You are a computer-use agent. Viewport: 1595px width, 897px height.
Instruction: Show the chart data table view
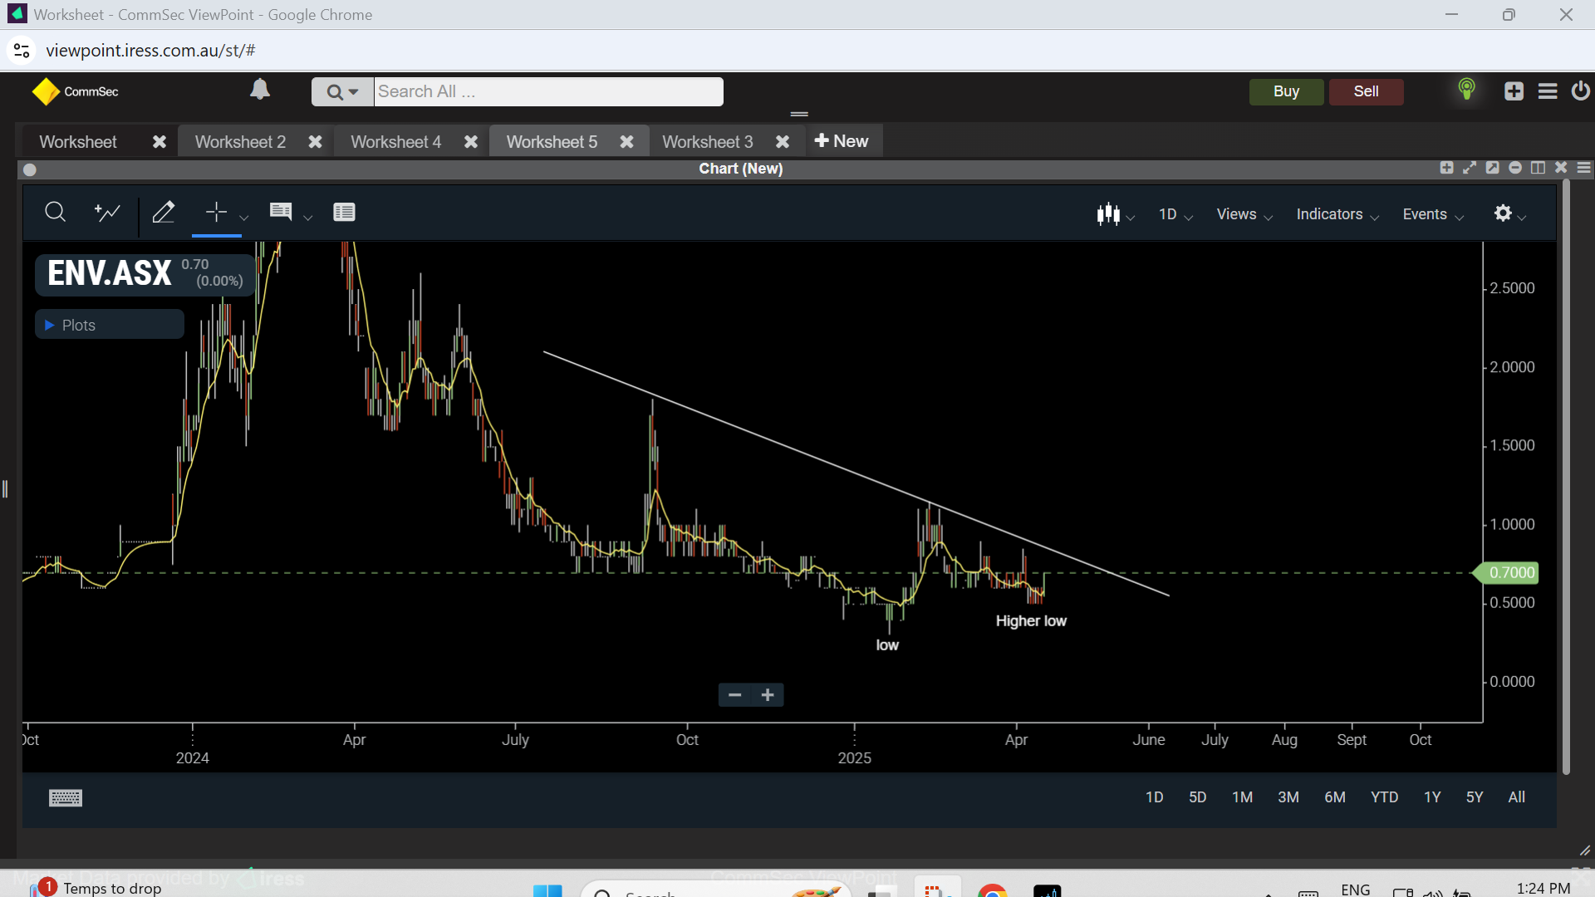coord(344,213)
